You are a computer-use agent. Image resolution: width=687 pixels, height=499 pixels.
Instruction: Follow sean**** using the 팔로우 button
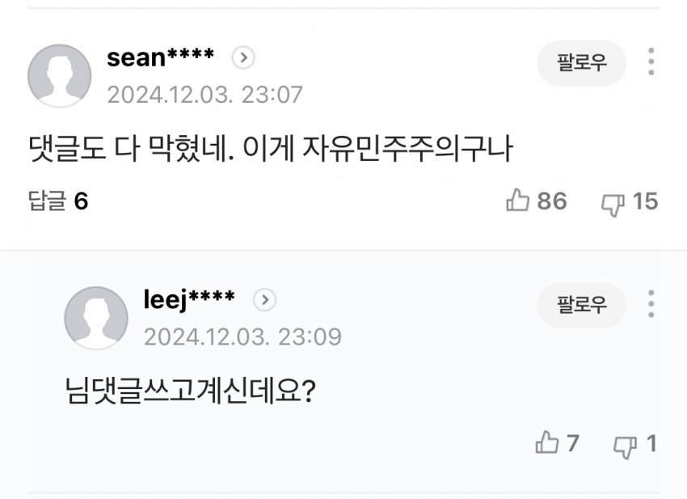click(580, 61)
